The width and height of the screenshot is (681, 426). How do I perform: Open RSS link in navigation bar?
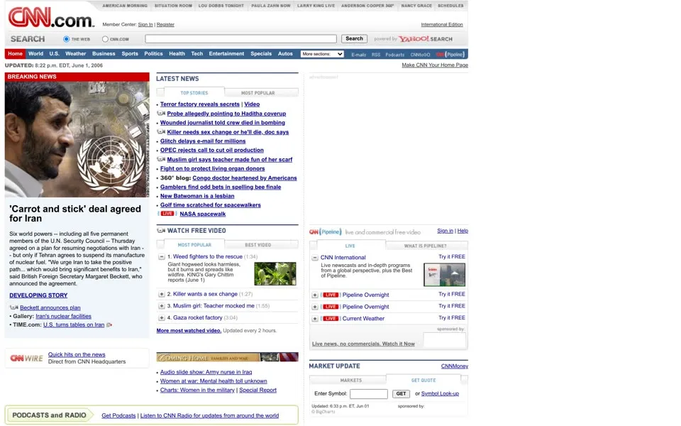click(376, 55)
